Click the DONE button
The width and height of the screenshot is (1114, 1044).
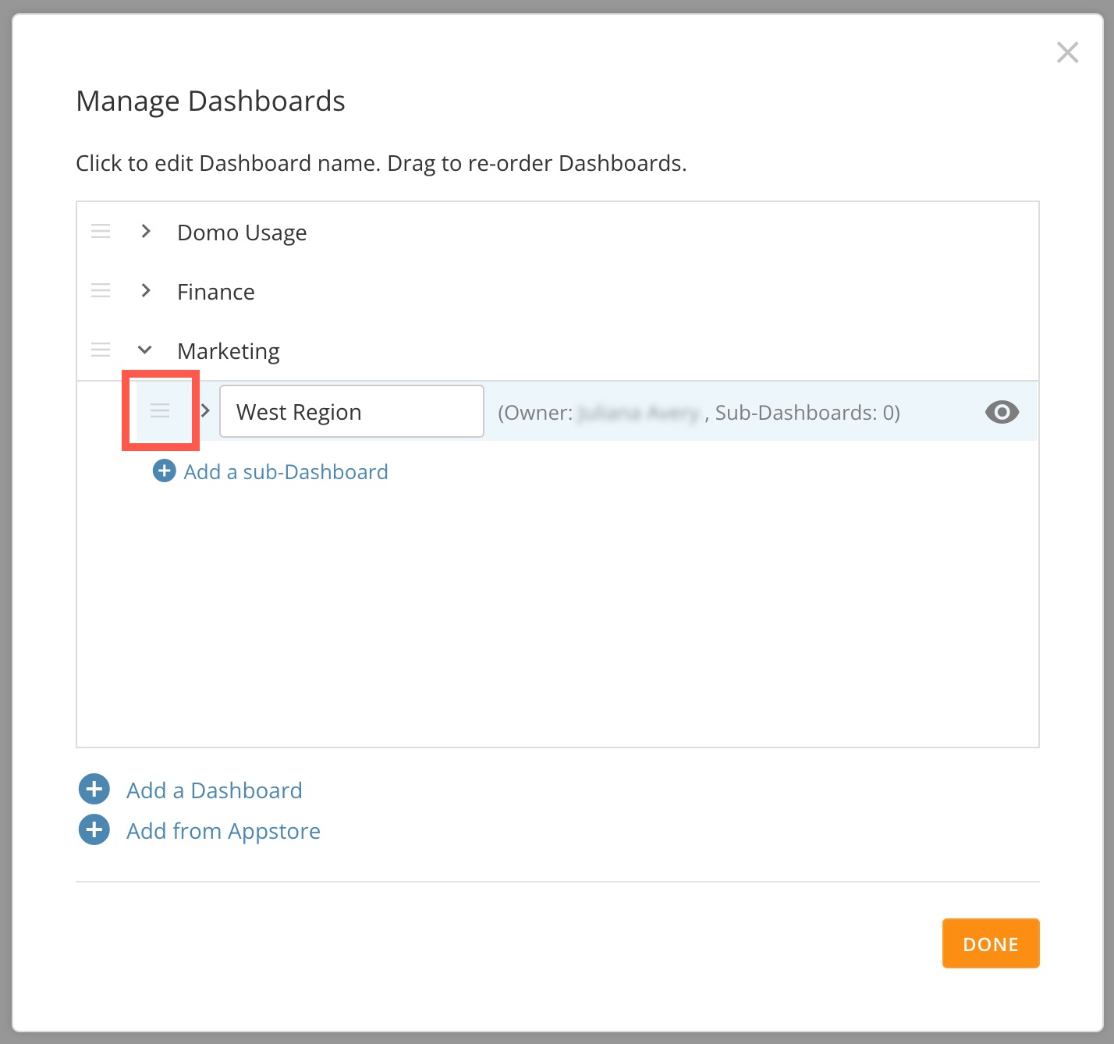tap(991, 943)
